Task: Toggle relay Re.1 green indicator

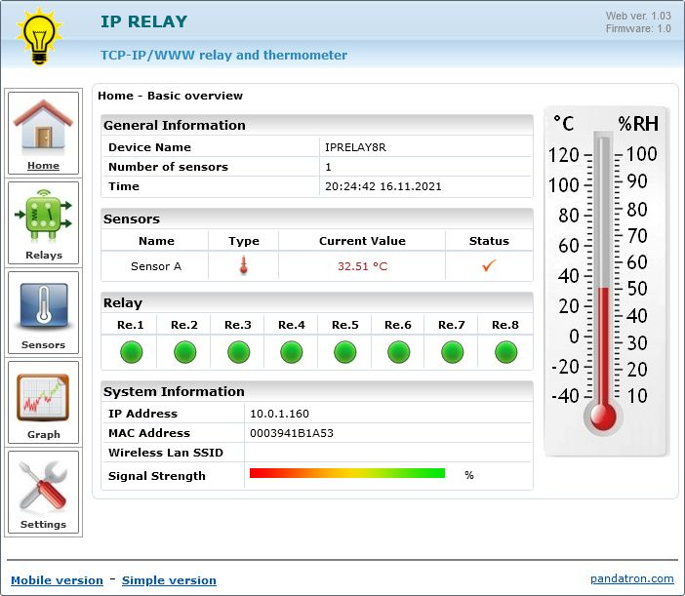Action: 131,352
